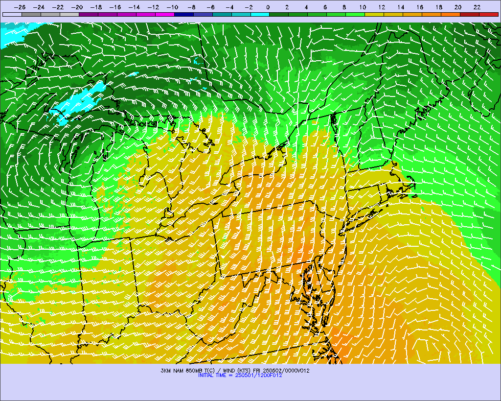This screenshot has height=401, width=501.
Task: Click the 6 legend label
Action: click(325, 7)
